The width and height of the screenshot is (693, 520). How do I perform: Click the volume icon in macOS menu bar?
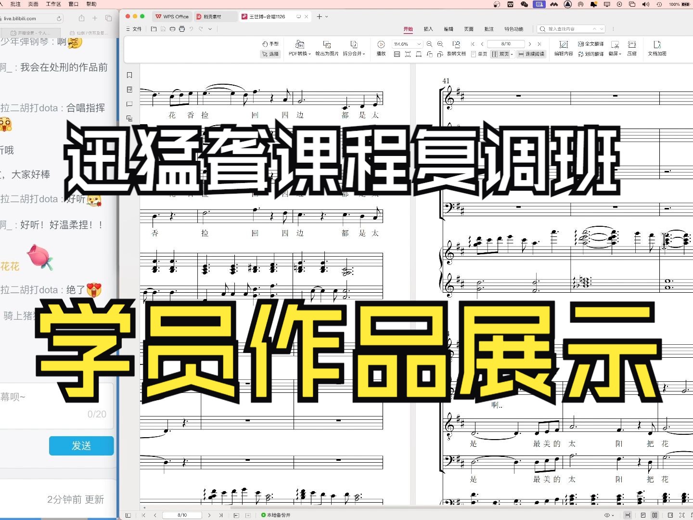pos(645,4)
